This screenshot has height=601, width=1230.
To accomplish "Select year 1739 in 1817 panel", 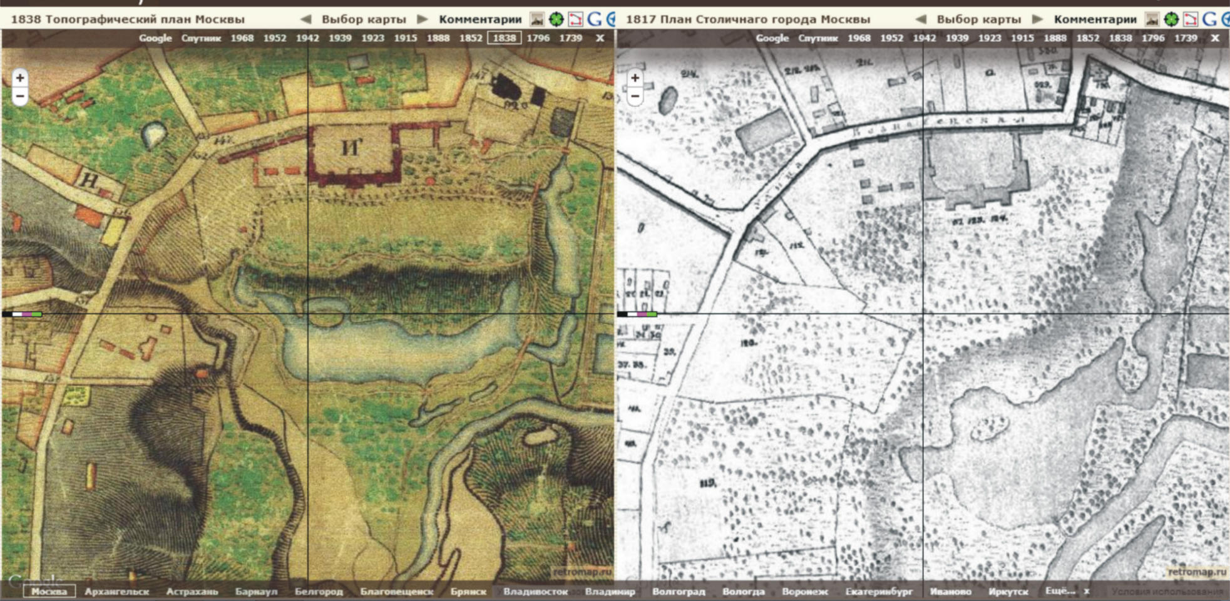I will [x=1186, y=38].
